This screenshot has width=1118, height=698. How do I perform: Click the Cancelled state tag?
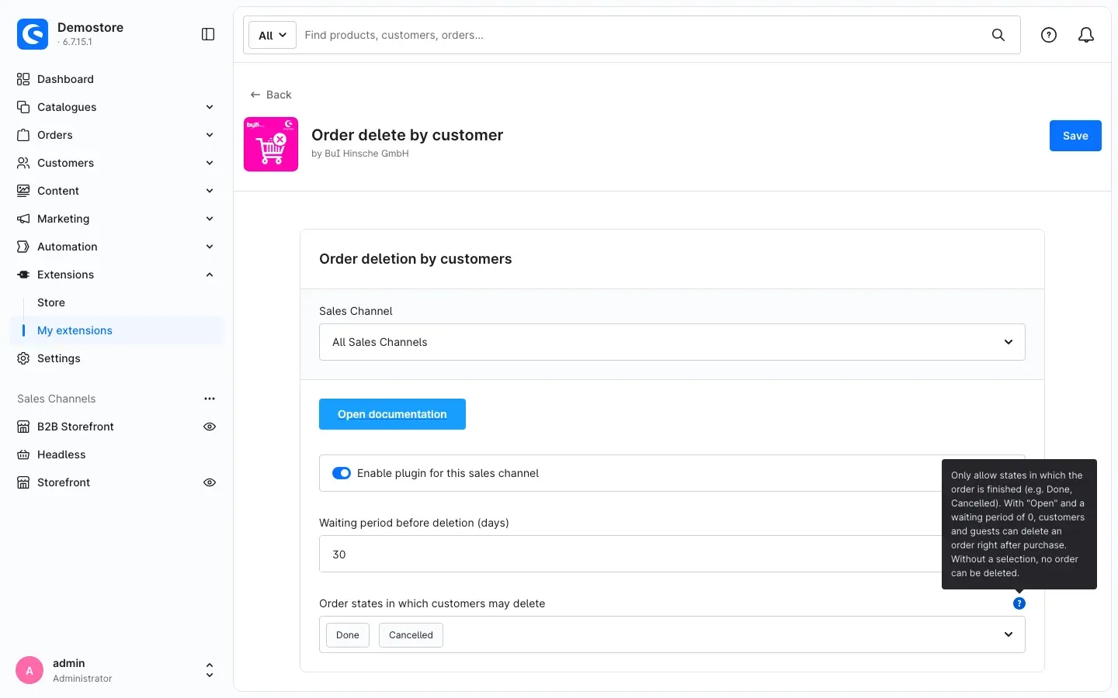(x=411, y=635)
